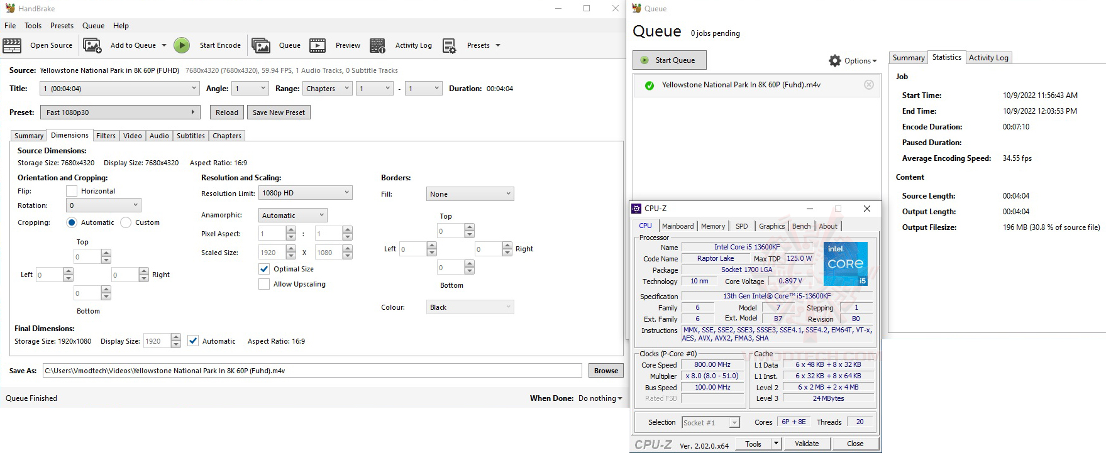Select Custom cropping radio button
Image resolution: width=1106 pixels, height=453 pixels.
tap(126, 222)
